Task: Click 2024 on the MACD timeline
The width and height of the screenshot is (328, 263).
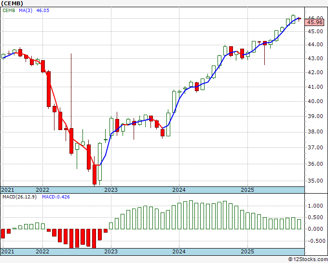Action: click(x=179, y=251)
